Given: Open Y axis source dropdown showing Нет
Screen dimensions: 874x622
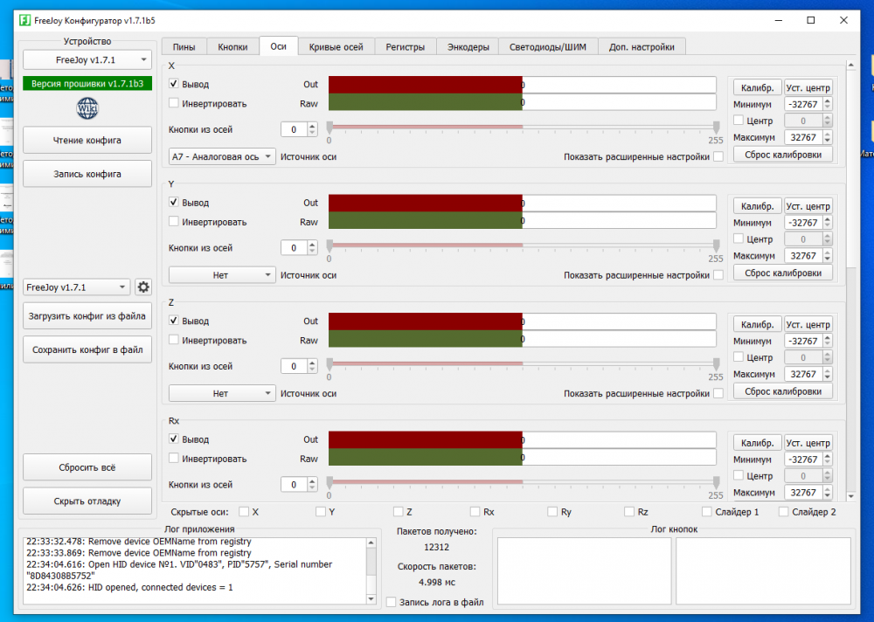Looking at the screenshot, I should coord(222,274).
